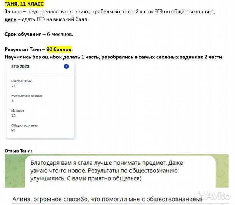Click the message line Благодаря вам я стала
Image resolution: width=235 pixels, height=205 pixels.
(x=107, y=163)
